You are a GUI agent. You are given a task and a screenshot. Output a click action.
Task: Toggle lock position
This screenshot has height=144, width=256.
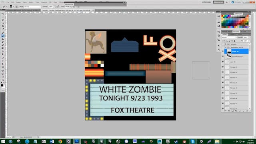232,41
